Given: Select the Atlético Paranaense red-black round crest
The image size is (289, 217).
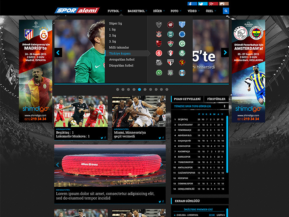Looking at the screenshot, I should pyautogui.click(x=171, y=25).
